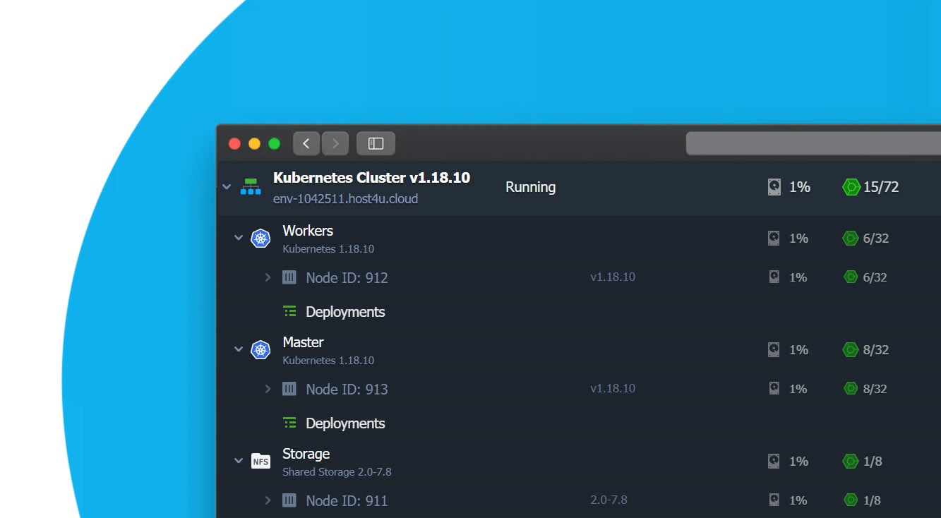The width and height of the screenshot is (941, 518).
Task: Click the 6/32 value in Workers row
Action: (875, 238)
